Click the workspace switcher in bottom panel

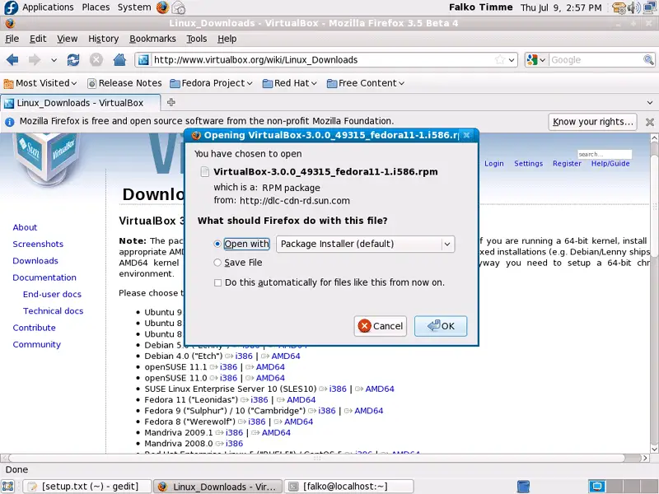pyautogui.click(x=623, y=487)
